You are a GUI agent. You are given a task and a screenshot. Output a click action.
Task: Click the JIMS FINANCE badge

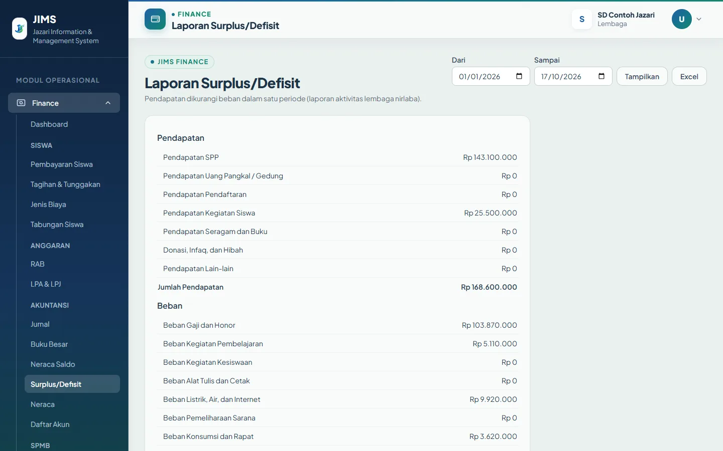click(179, 62)
